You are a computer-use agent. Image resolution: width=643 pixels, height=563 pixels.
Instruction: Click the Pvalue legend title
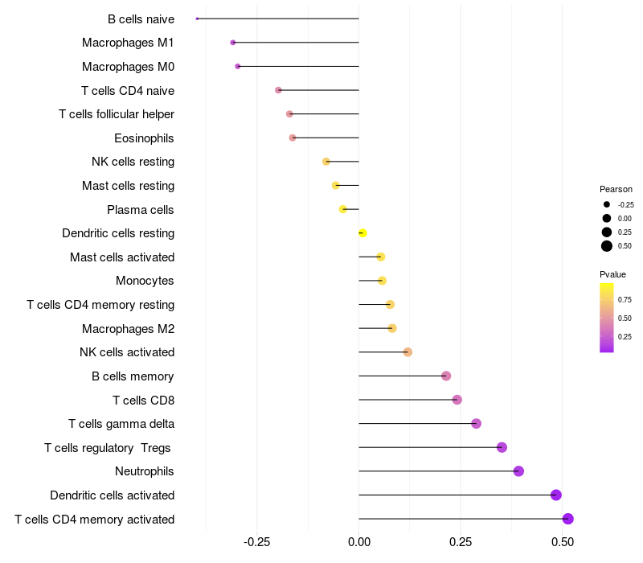612,274
